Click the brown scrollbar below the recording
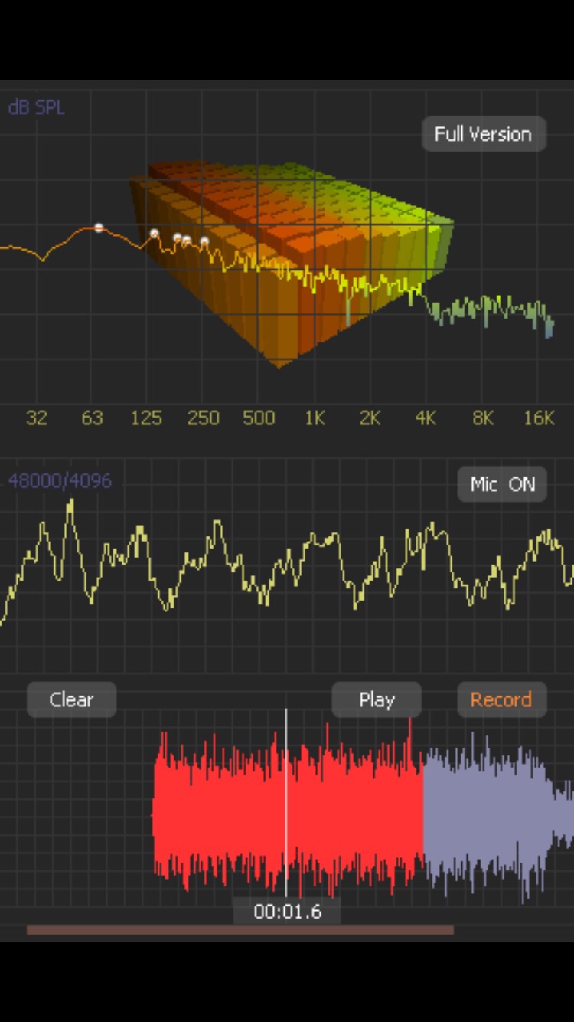The width and height of the screenshot is (574, 1022). point(240,930)
